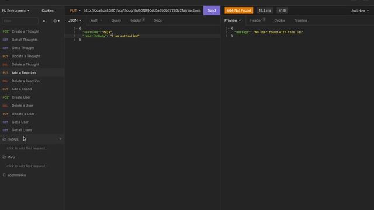Open the create request plus menu

coord(56,21)
